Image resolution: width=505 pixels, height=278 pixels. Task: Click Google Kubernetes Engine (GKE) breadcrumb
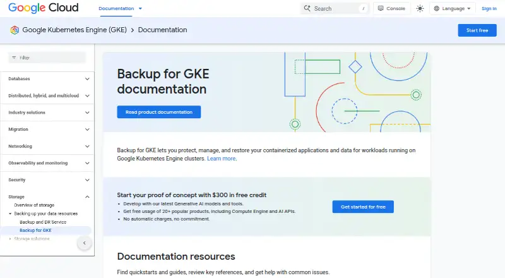coord(74,30)
